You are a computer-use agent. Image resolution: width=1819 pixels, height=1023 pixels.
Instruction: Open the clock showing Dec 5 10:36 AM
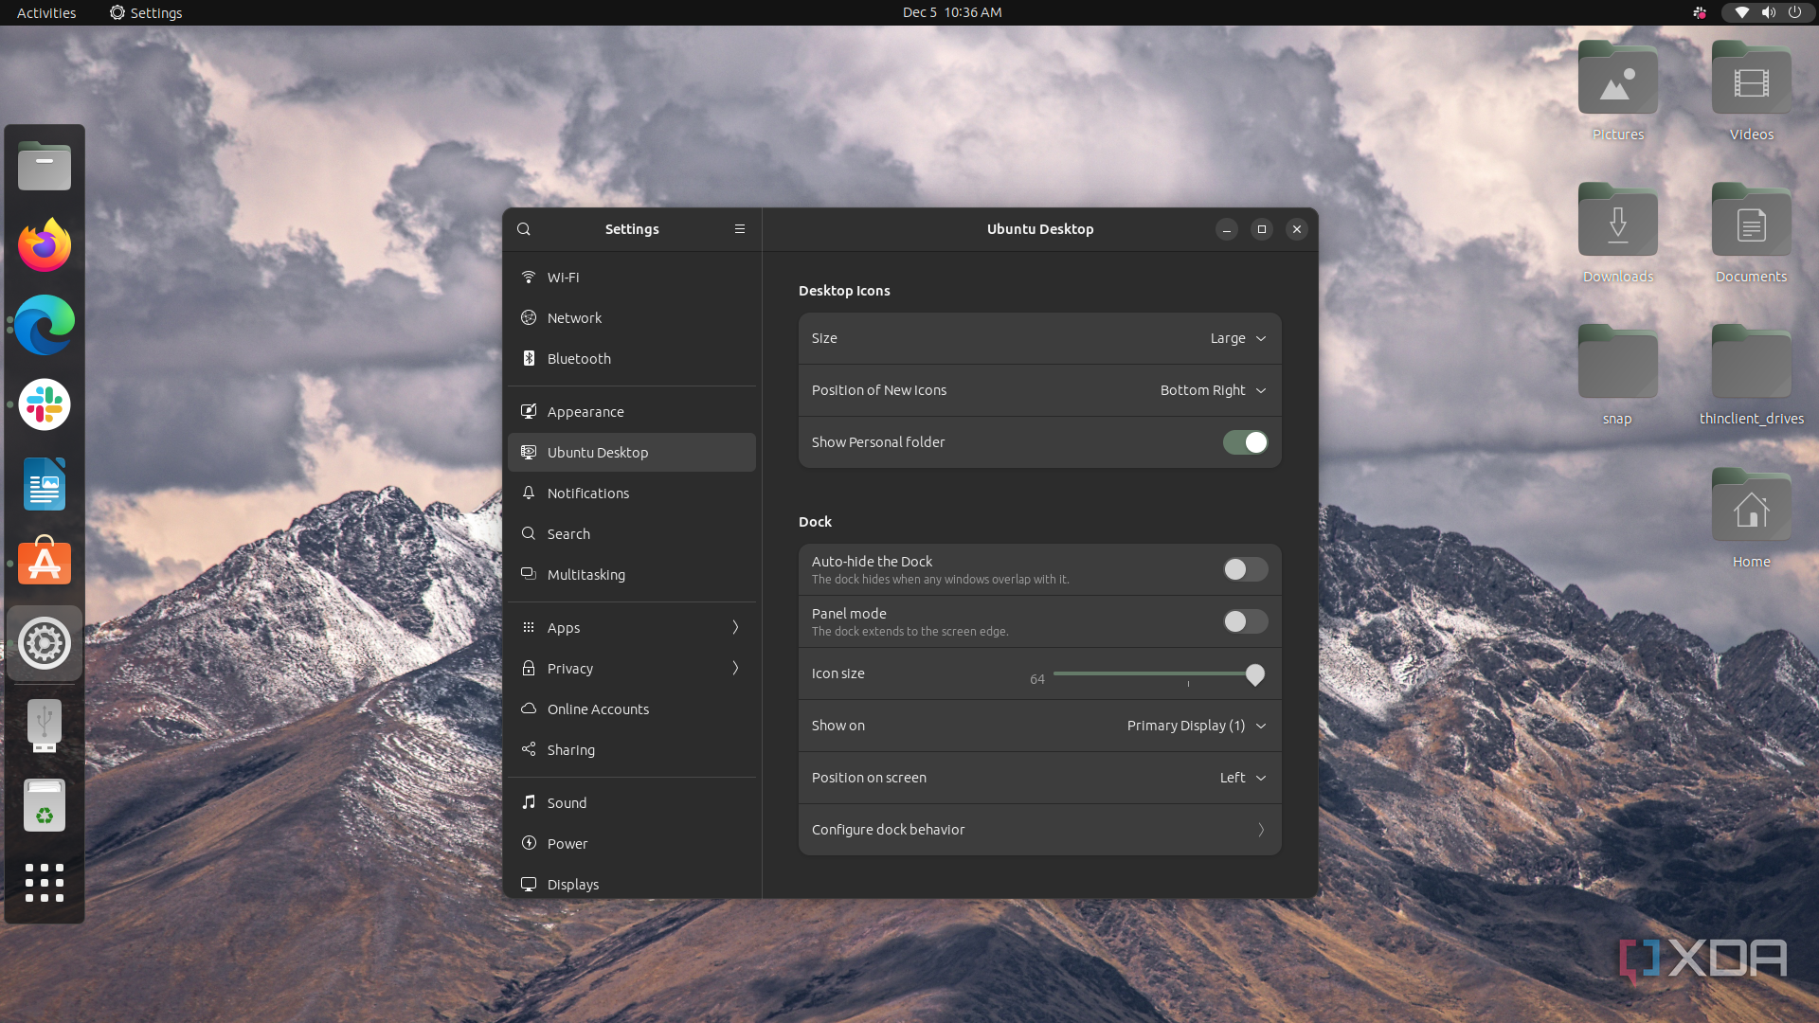(952, 12)
